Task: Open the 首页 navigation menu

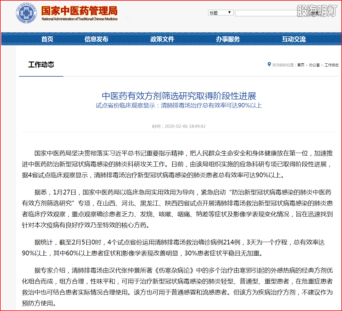Action: [47, 39]
